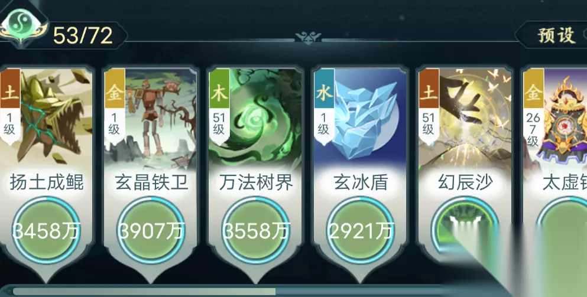Image resolution: width=587 pixels, height=297 pixels.
Task: Tap the circular progress ring under 幻辰沙
Action: tap(464, 224)
